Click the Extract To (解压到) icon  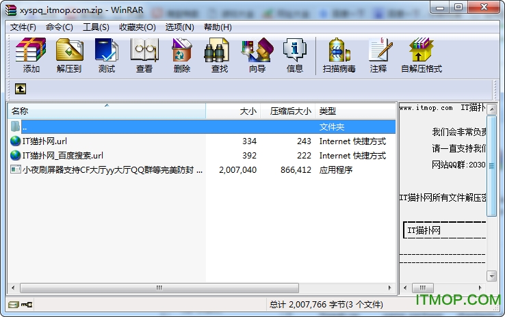pos(69,50)
